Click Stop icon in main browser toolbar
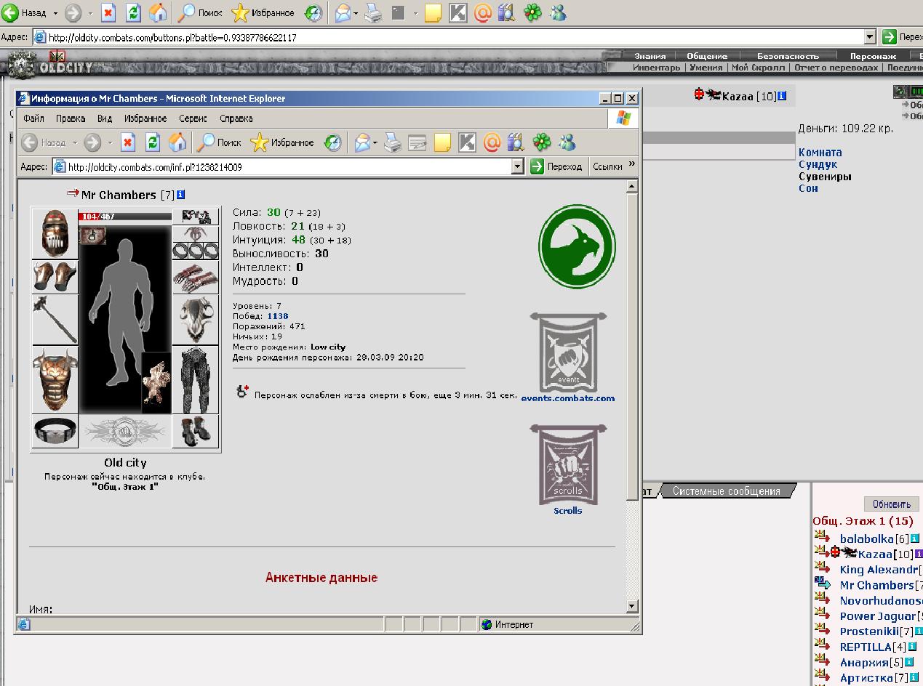This screenshot has width=923, height=686. click(108, 13)
